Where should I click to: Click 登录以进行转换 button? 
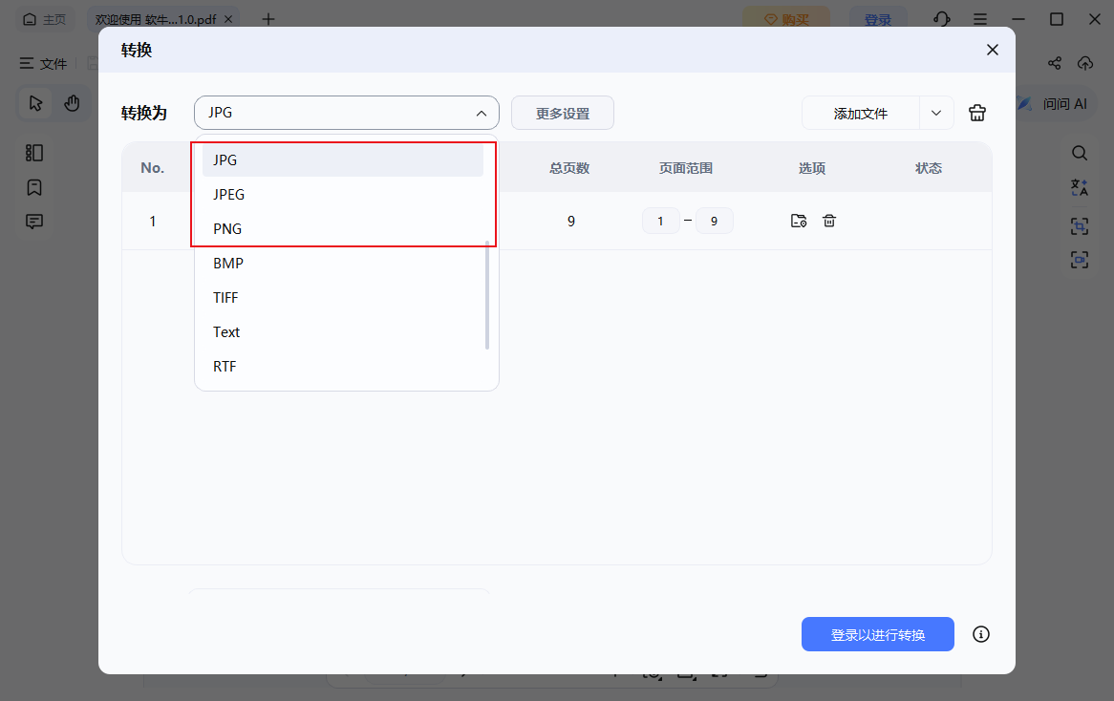point(877,634)
